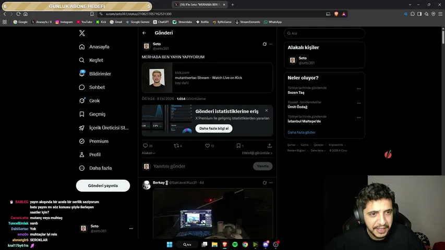445x250 pixels.
Task: Open Anasayfa home page
Action: (x=94, y=47)
